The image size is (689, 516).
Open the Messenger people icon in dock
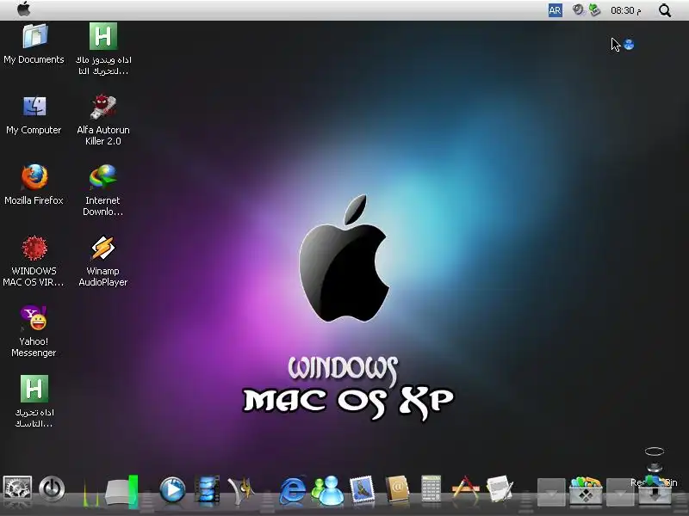[327, 489]
